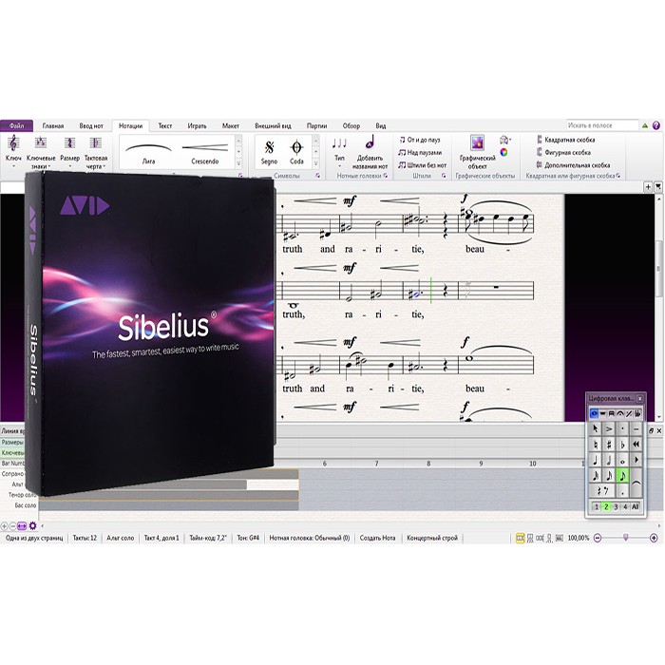Viewport: 665px width, 665px height.
Task: Switch to the Главная tab
Action: point(53,126)
